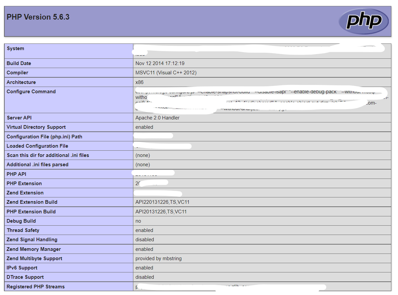Image resolution: width=398 pixels, height=295 pixels.
Task: Select MSVC11 (Visual C++ 2012) value
Action: click(166, 73)
